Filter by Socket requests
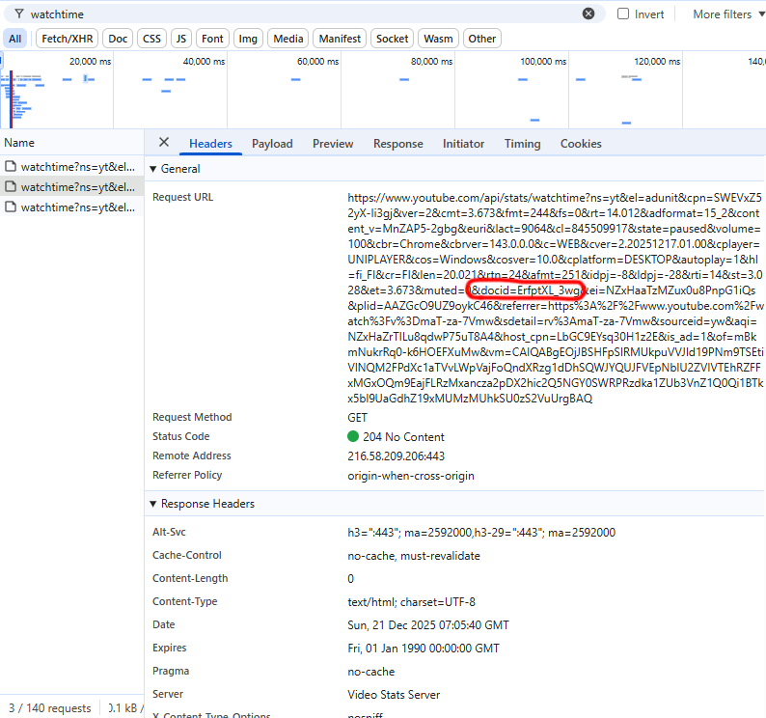 point(393,39)
